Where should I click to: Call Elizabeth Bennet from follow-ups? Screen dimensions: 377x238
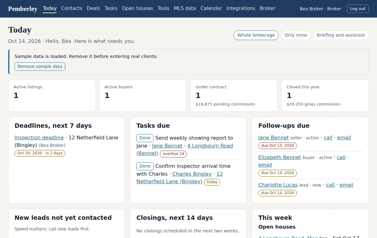pos(341,157)
